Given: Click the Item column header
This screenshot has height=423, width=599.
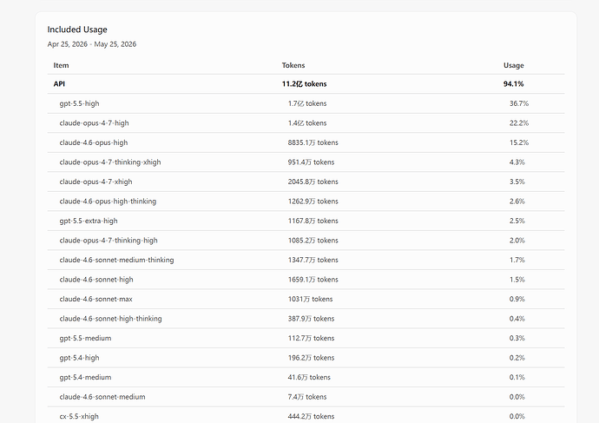Looking at the screenshot, I should 61,65.
